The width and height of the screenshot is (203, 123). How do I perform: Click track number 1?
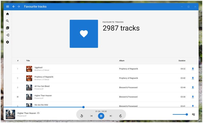[18, 69]
